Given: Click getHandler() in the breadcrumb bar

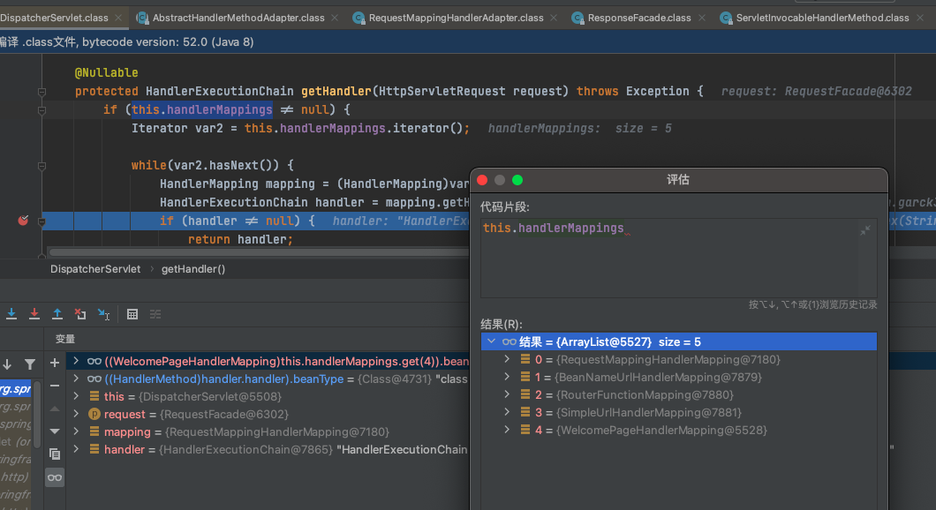Looking at the screenshot, I should [x=193, y=269].
